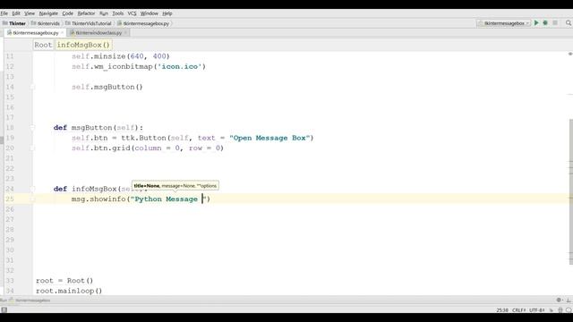Screen dimensions: 573x322
Task: Open the Run panel gear settings icon
Action: (559, 301)
